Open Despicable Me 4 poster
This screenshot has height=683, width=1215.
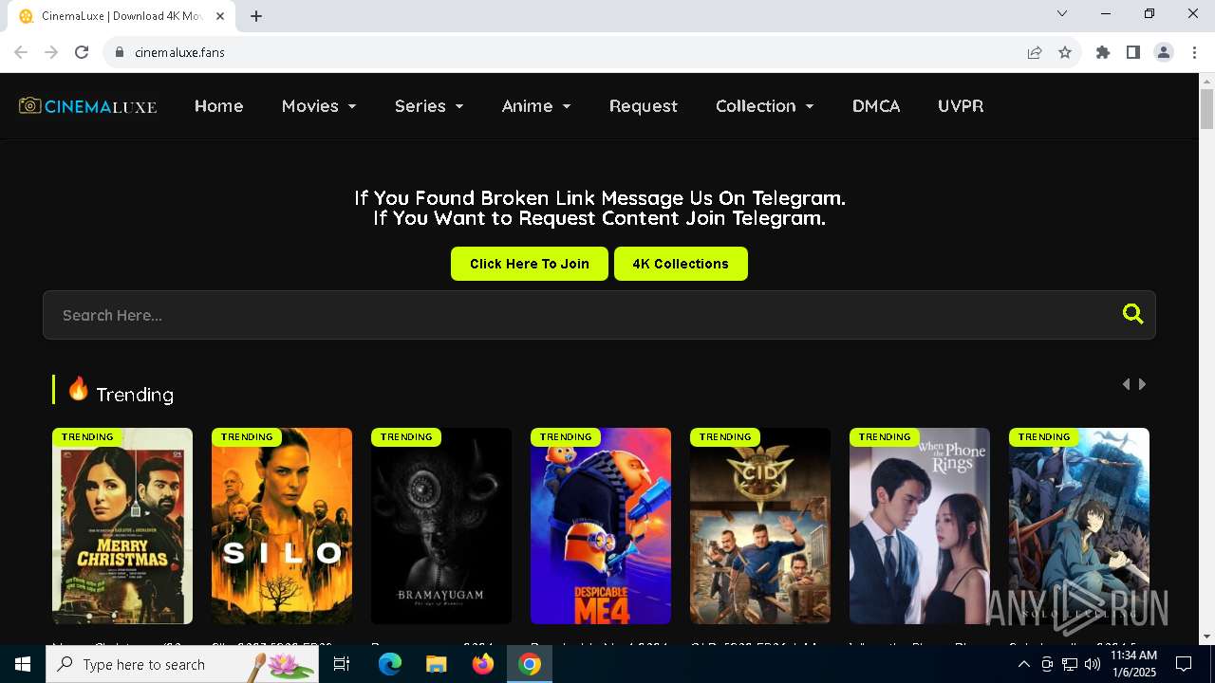pos(601,526)
